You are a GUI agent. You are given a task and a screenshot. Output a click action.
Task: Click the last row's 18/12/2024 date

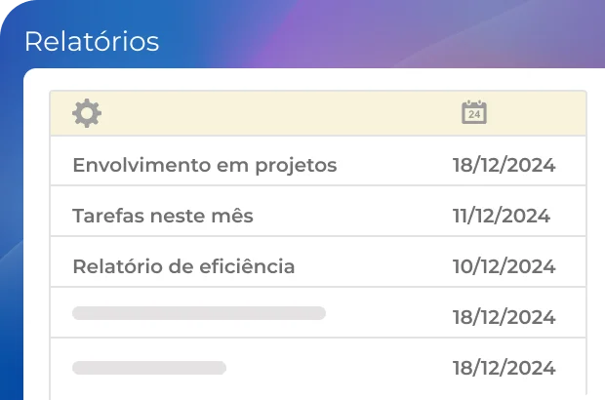pyautogui.click(x=504, y=368)
